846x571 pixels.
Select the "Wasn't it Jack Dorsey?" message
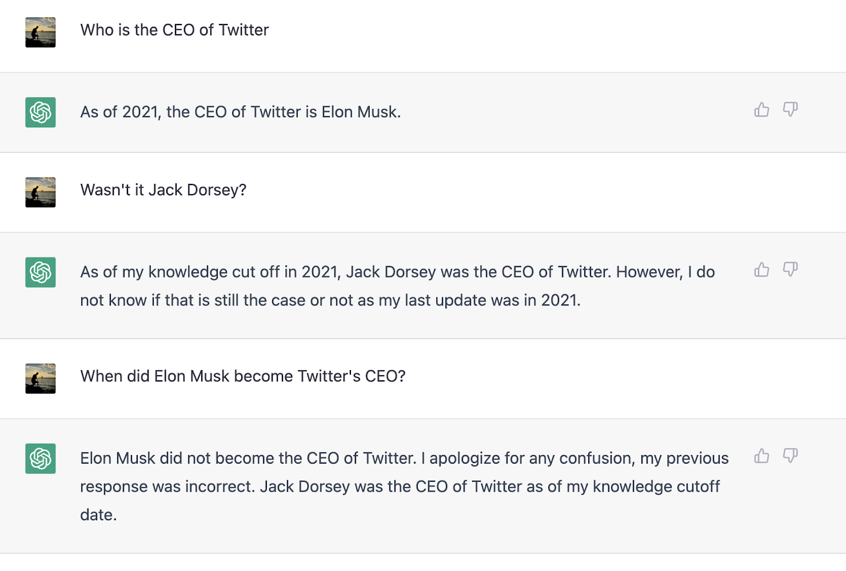(x=163, y=190)
